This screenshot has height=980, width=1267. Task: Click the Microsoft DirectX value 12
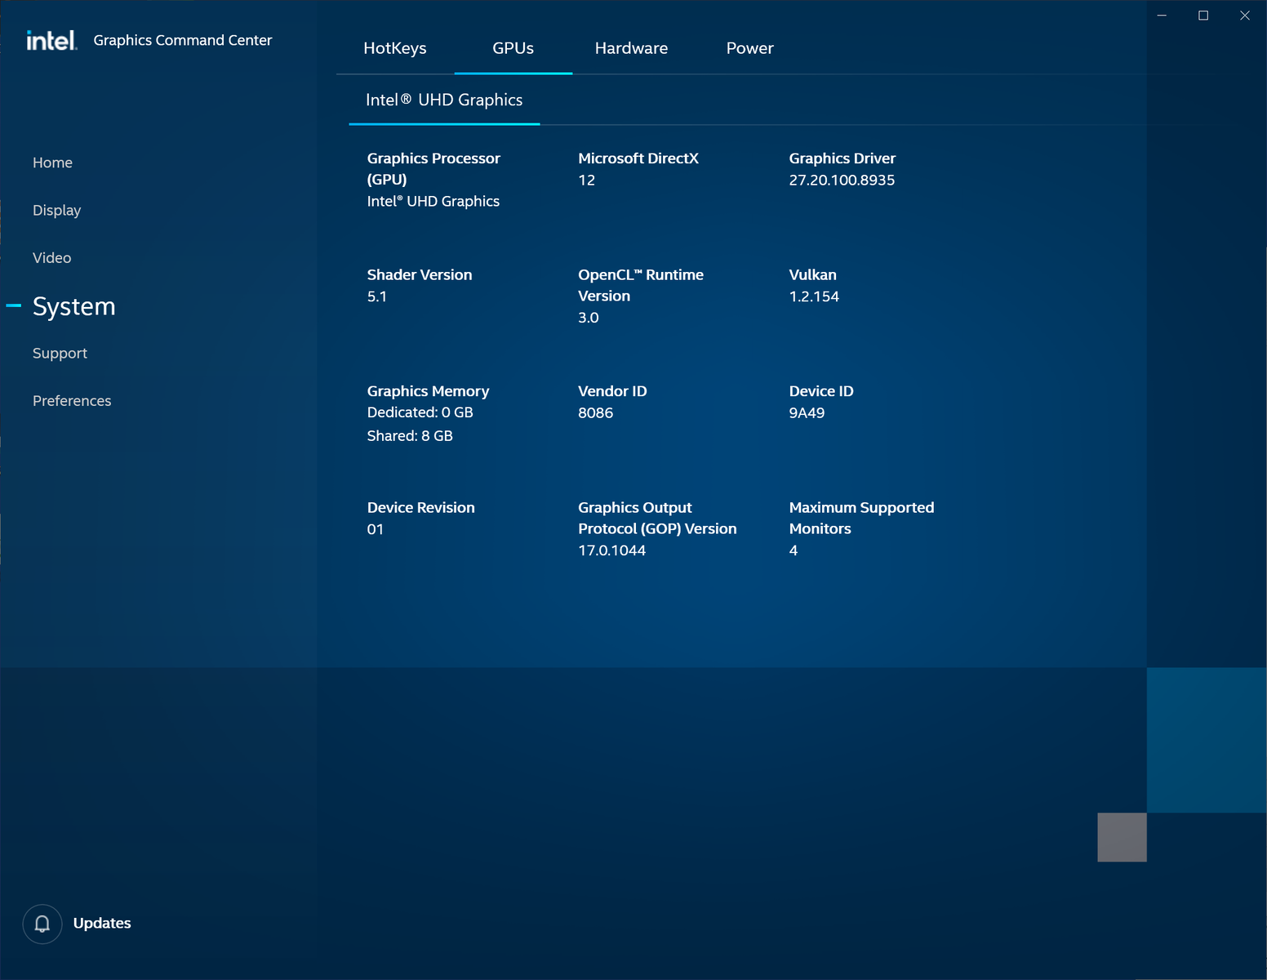pos(586,180)
